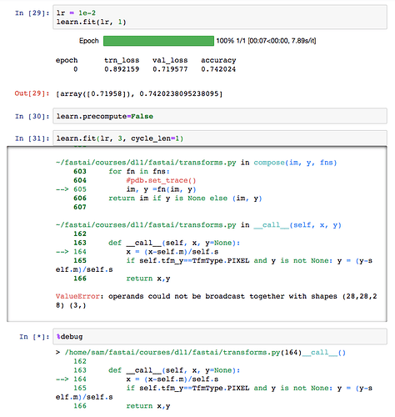Click the In [*] running prompt
Image resolution: width=395 pixels, height=417 pixels.
(x=34, y=337)
